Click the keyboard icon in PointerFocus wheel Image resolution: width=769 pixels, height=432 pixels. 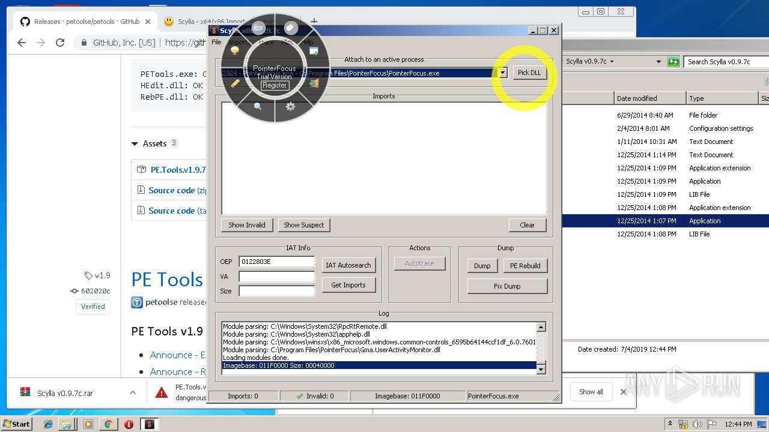pyautogui.click(x=258, y=28)
